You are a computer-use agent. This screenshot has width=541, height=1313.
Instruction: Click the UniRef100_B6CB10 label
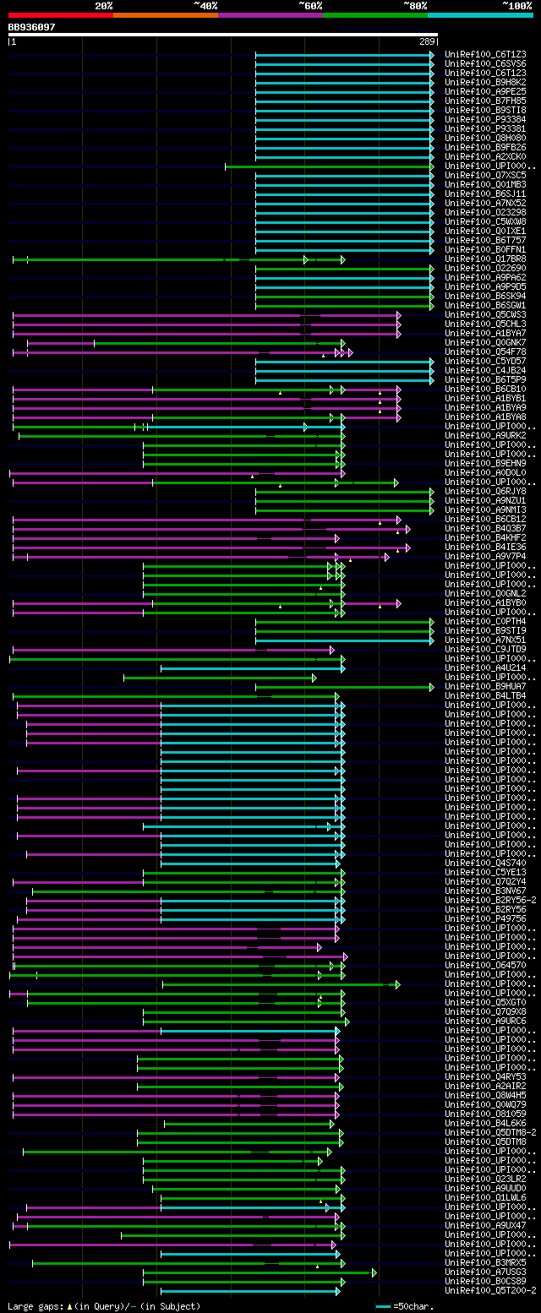click(485, 389)
